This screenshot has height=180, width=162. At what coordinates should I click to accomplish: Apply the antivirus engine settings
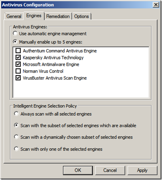[142, 170]
